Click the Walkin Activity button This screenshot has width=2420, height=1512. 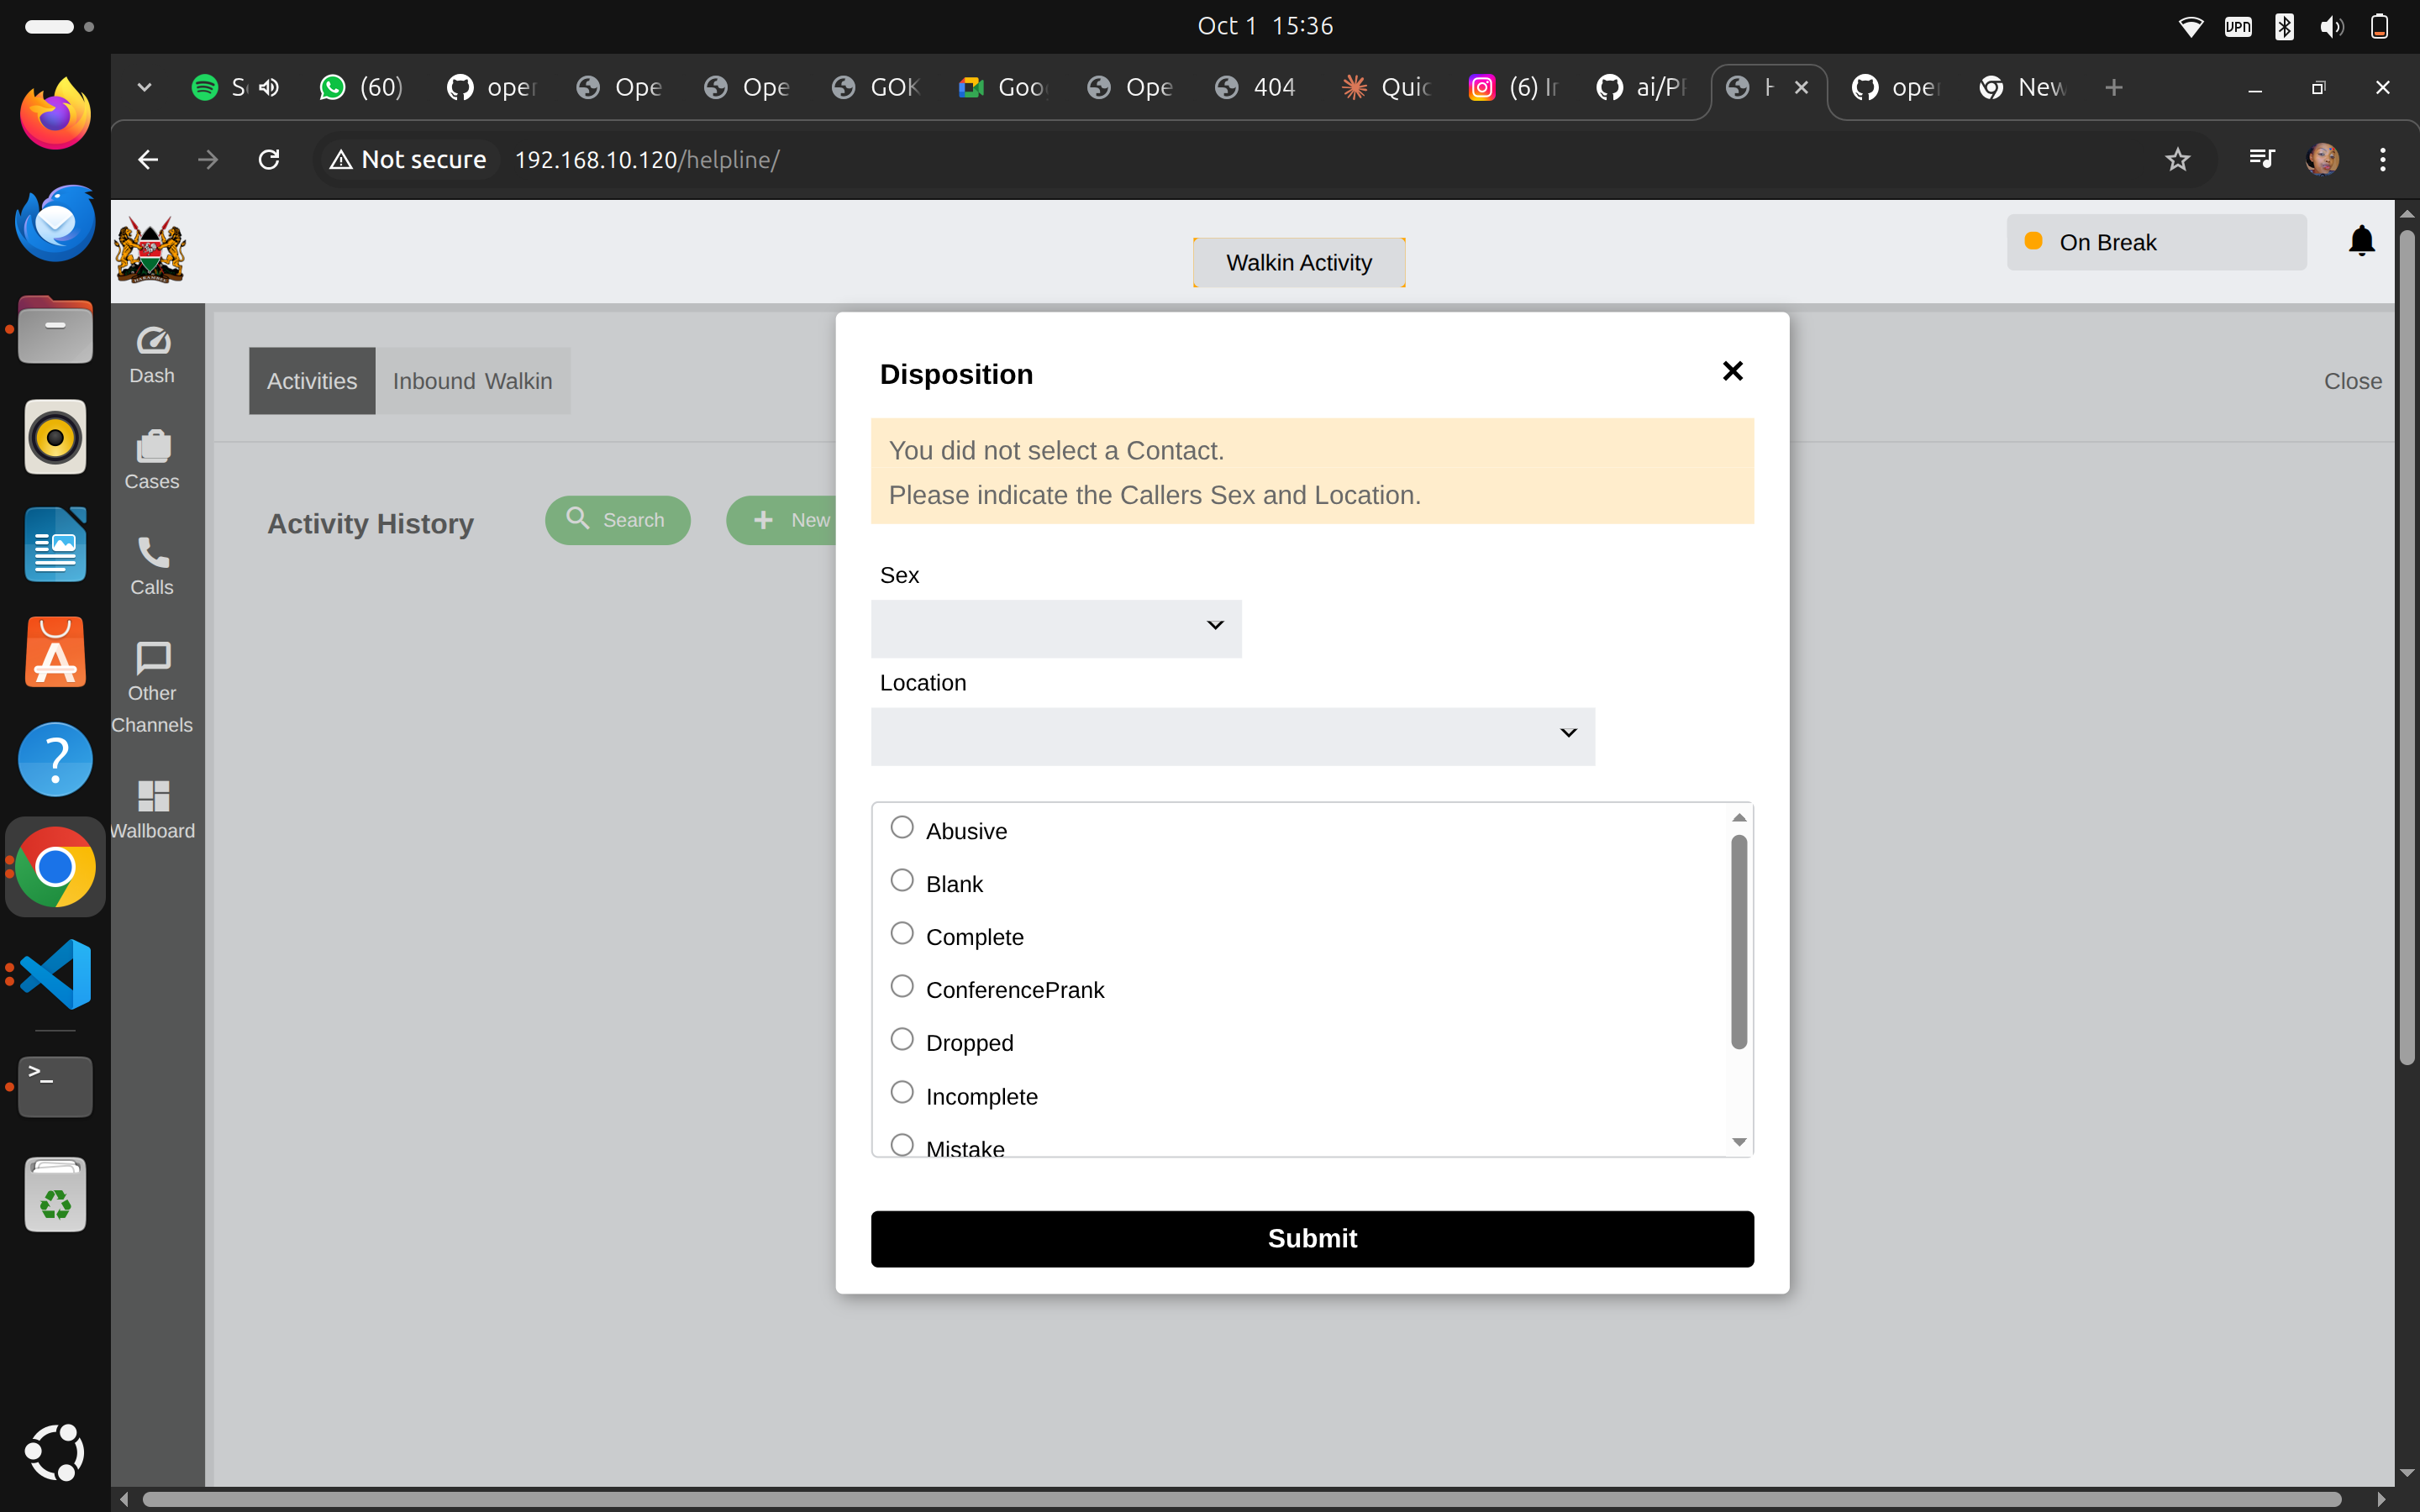pos(1298,263)
